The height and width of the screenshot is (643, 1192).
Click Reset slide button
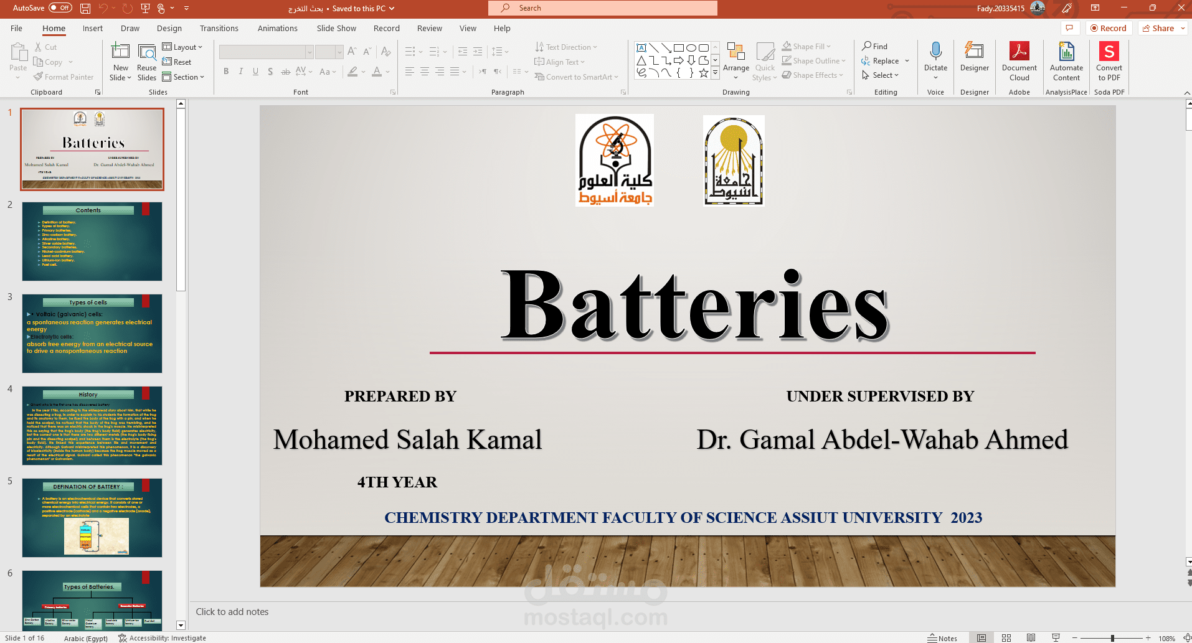point(177,62)
